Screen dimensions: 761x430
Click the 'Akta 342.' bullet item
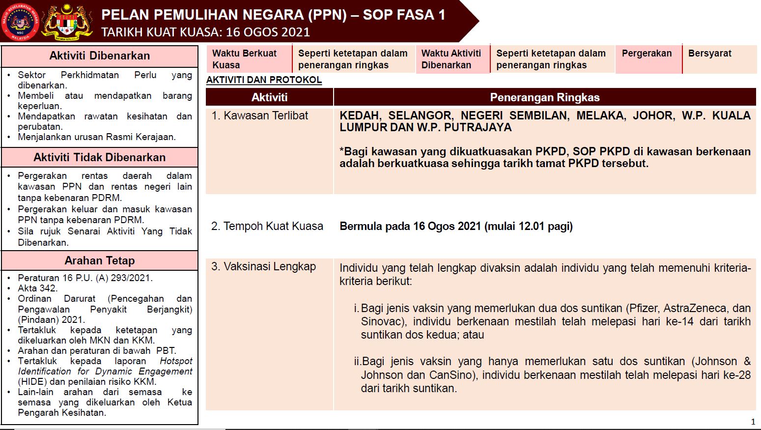click(38, 288)
